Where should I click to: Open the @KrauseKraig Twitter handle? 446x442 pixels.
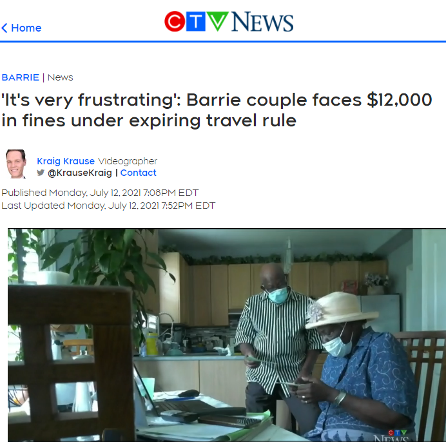pyautogui.click(x=80, y=173)
